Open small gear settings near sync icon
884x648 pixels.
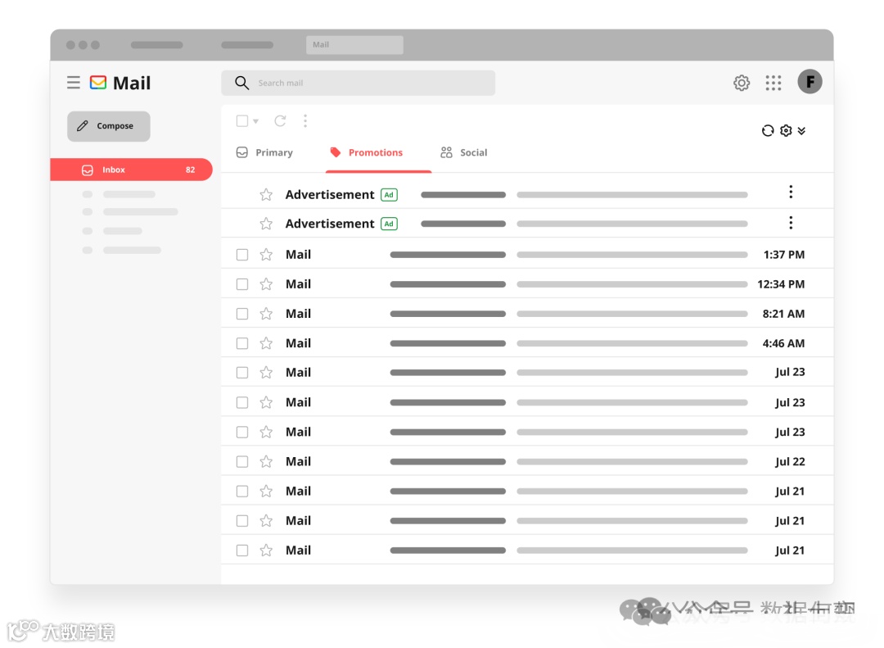tap(785, 130)
